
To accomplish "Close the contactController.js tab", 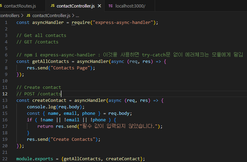I will [x=99, y=6].
